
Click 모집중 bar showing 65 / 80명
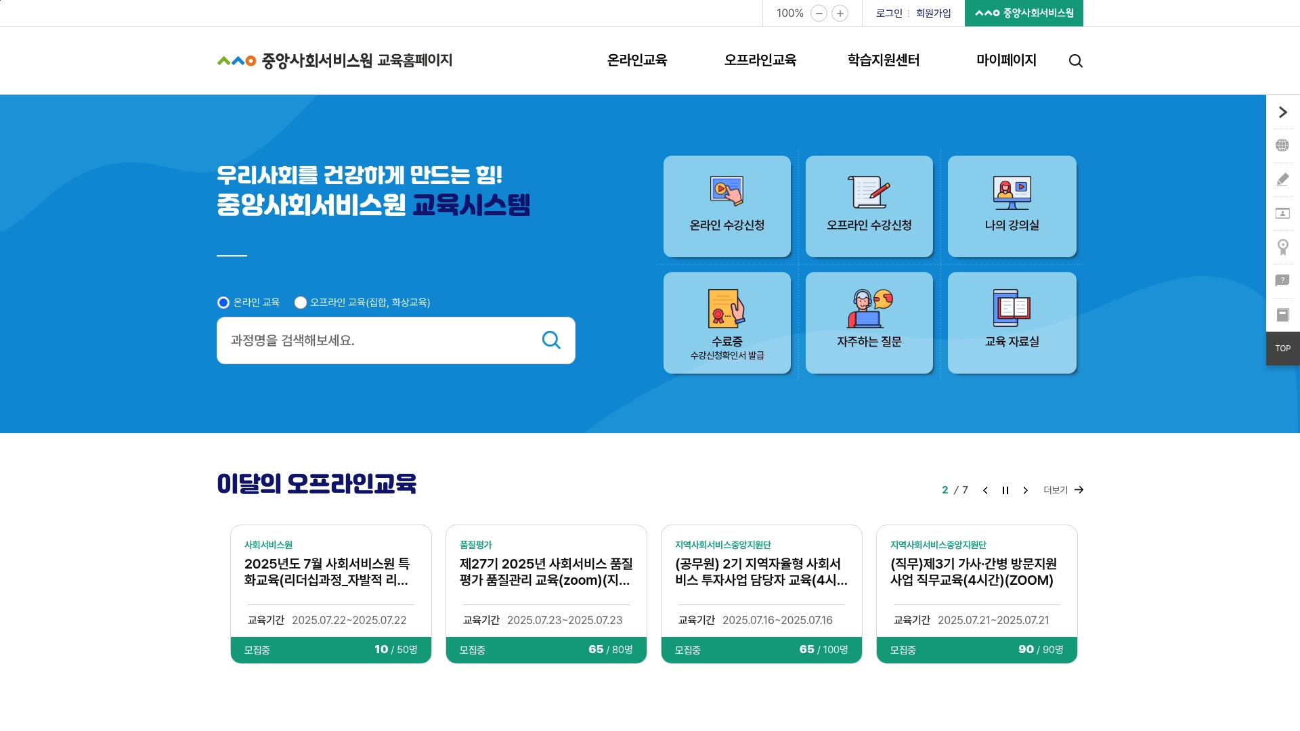click(546, 650)
